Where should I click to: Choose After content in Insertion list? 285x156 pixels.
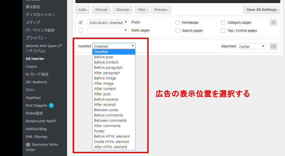(105, 89)
